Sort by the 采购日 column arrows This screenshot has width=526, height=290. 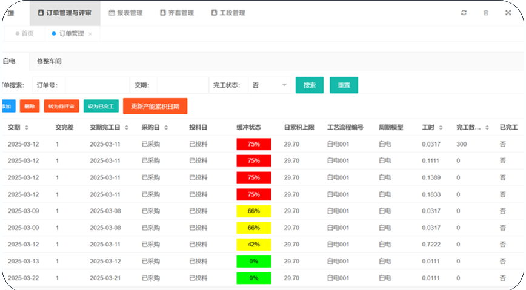click(166, 127)
